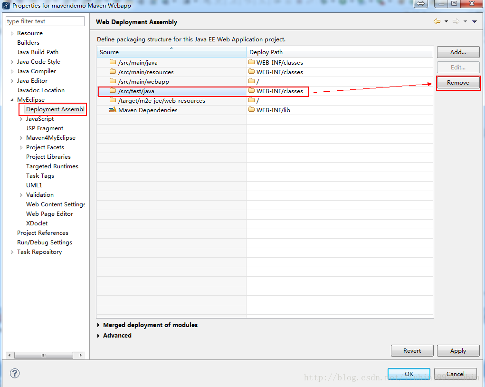
Task: Select Javadoc Location in the tree
Action: tap(41, 90)
